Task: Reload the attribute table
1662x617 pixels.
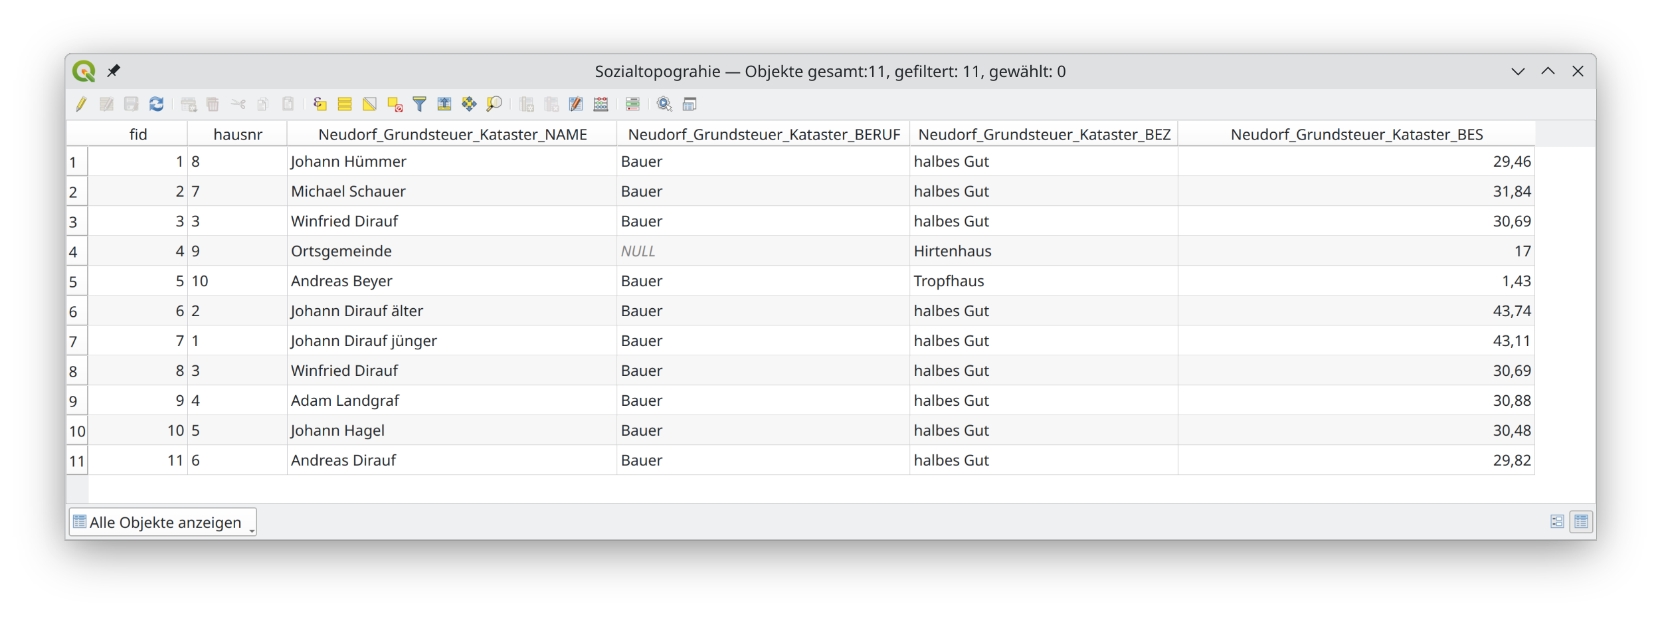Action: click(x=156, y=104)
